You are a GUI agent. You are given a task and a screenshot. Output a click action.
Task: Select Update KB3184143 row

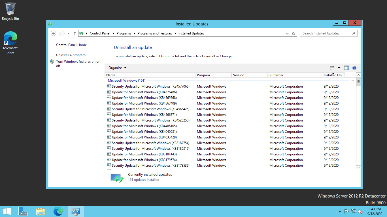(230, 154)
